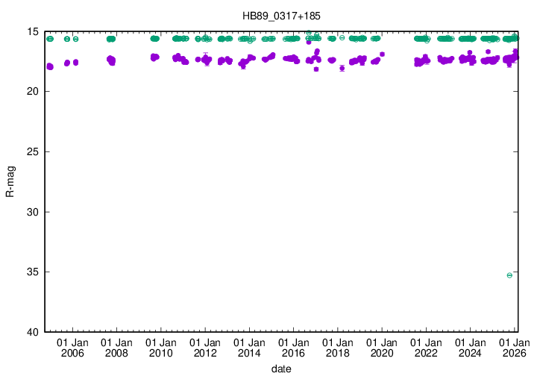Click the y-axis tick label 15
537x376 pixels.
(x=33, y=32)
